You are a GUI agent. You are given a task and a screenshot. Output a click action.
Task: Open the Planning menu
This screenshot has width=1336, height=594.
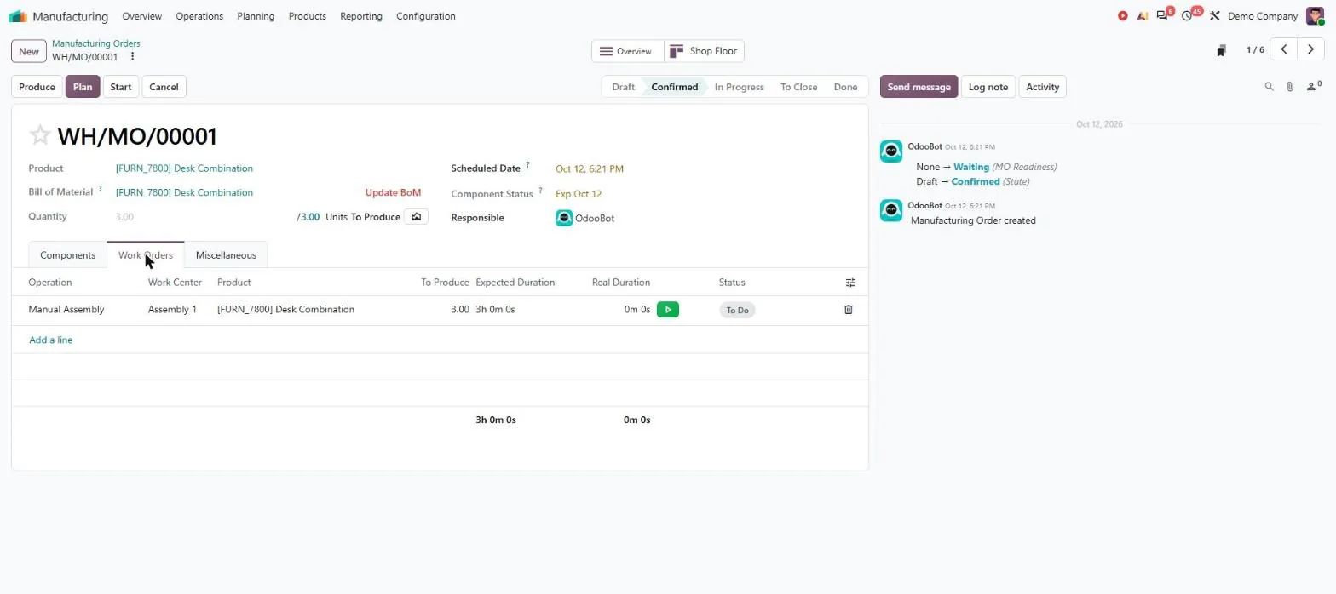(256, 16)
